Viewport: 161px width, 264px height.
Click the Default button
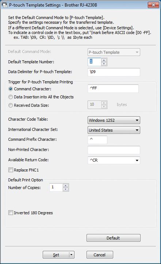tap(114, 238)
